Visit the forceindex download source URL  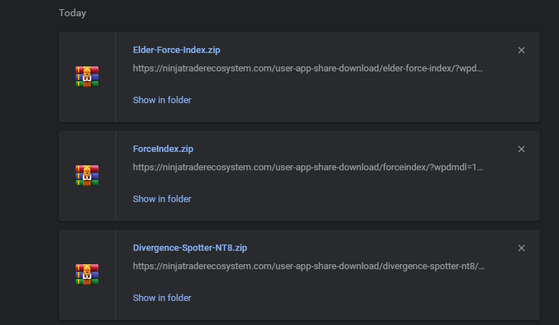(x=308, y=168)
